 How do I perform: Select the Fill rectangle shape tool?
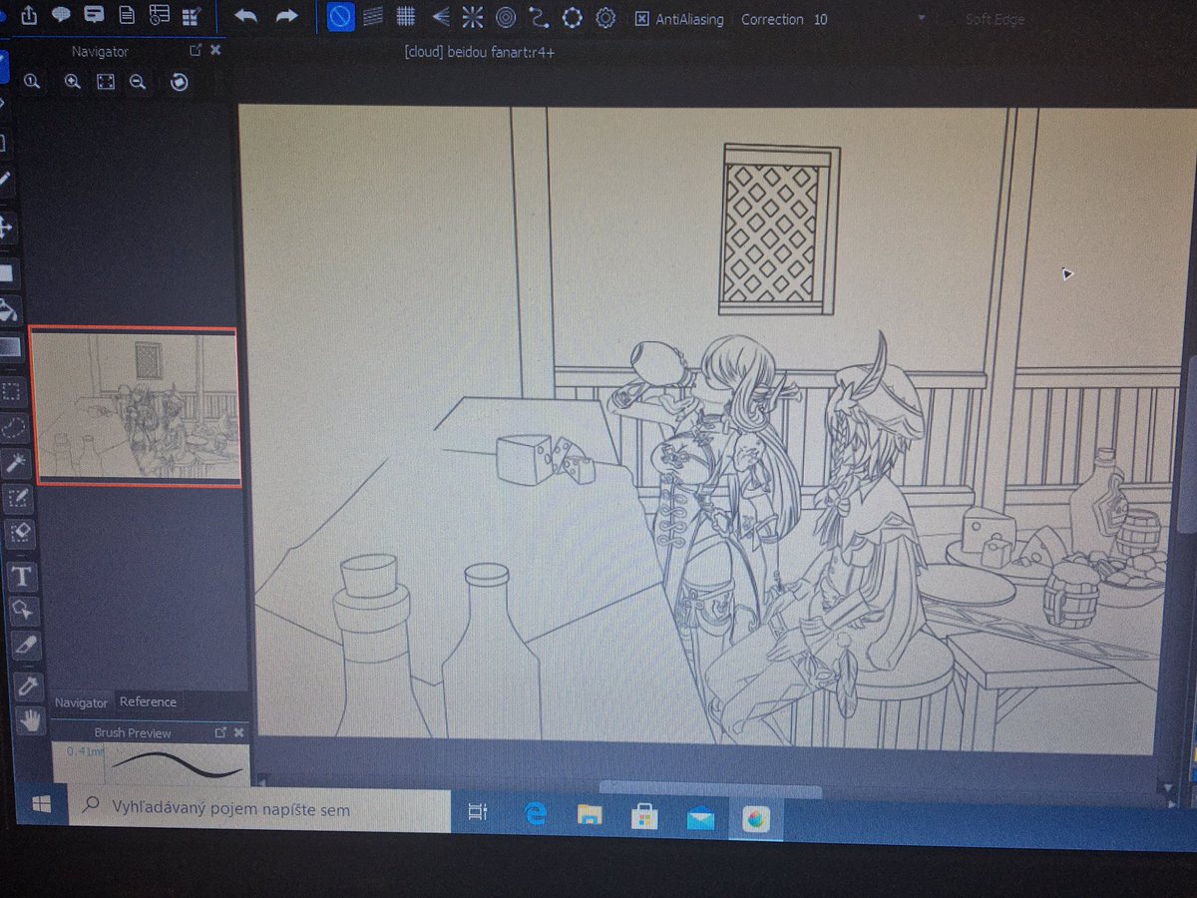[x=7, y=273]
